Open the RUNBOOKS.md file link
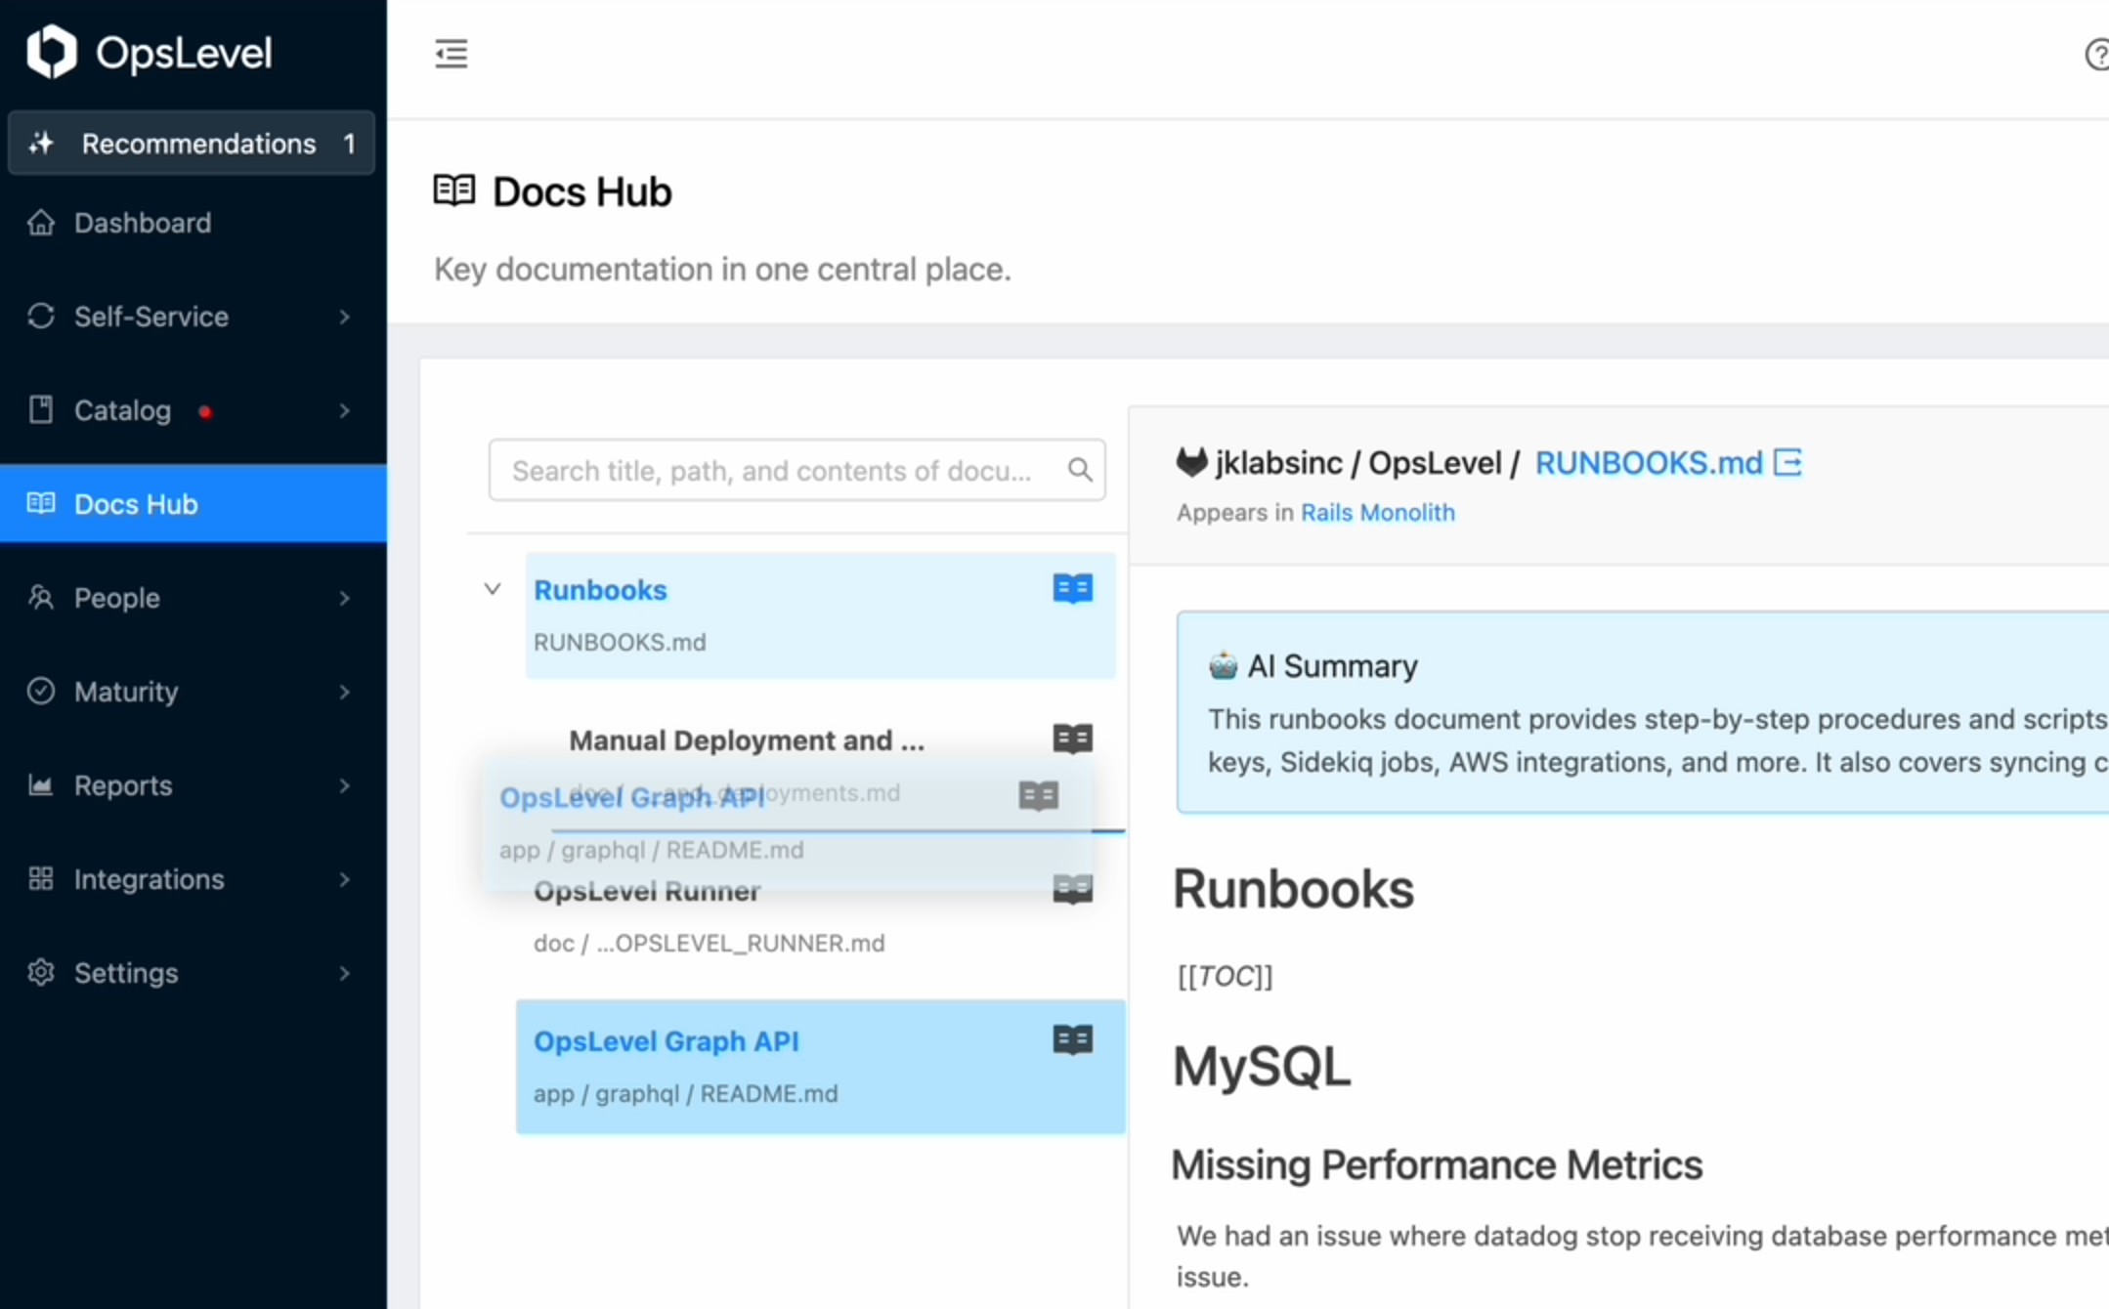Image resolution: width=2109 pixels, height=1309 pixels. [x=1648, y=462]
